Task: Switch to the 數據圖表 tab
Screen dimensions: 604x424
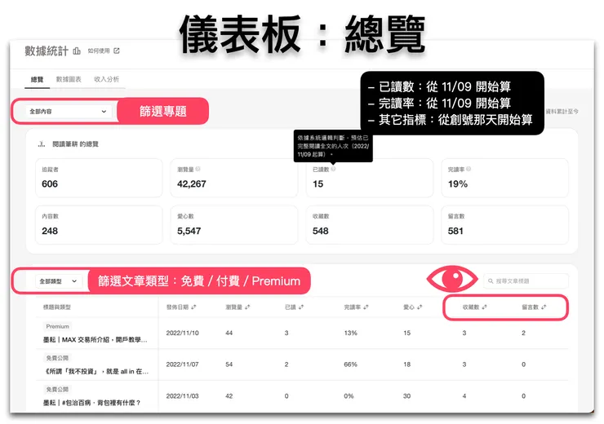Action: 69,79
